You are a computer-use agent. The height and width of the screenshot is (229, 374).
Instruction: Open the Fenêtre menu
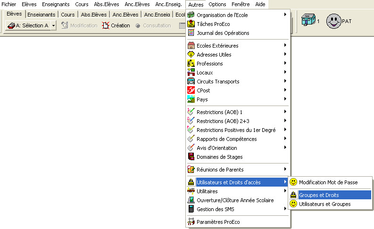tap(241, 4)
